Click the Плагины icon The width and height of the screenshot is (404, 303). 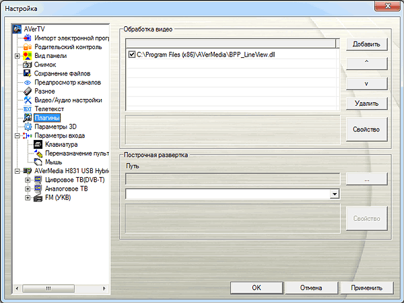(28, 118)
